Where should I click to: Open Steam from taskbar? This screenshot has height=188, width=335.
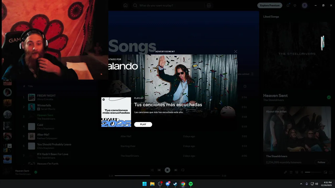[175, 184]
